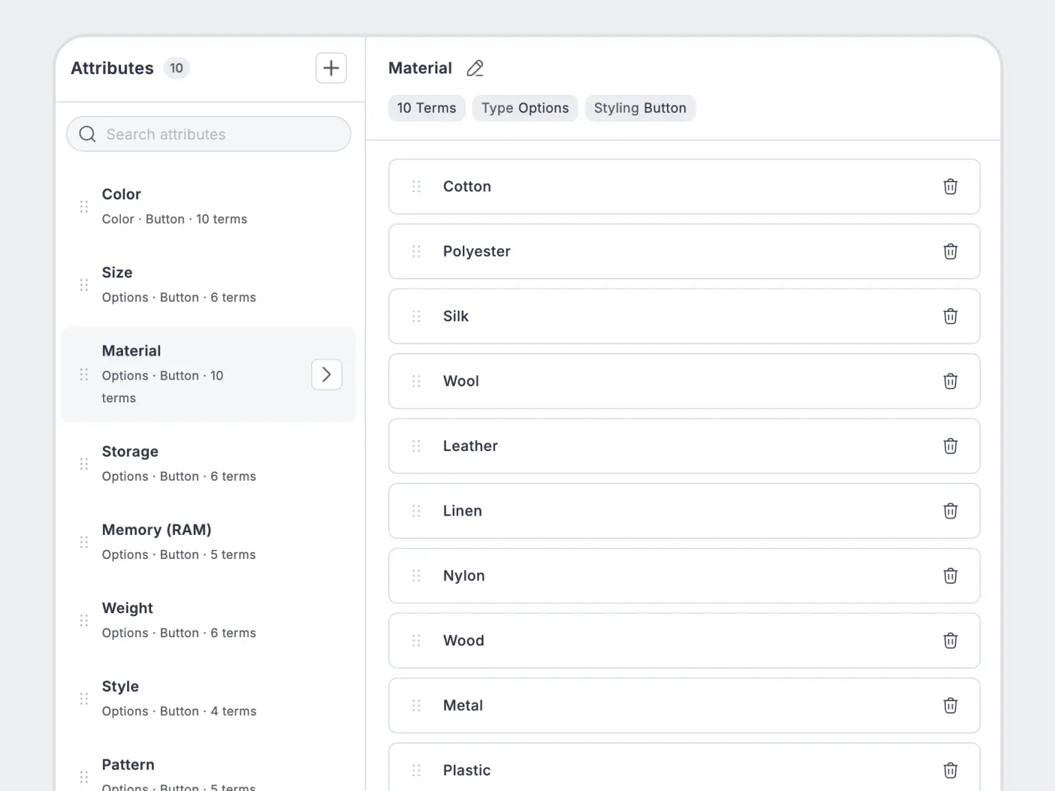Click the Metal term name
This screenshot has width=1055, height=791.
463,706
